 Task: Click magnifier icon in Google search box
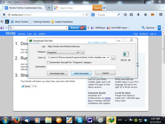click(119, 15)
